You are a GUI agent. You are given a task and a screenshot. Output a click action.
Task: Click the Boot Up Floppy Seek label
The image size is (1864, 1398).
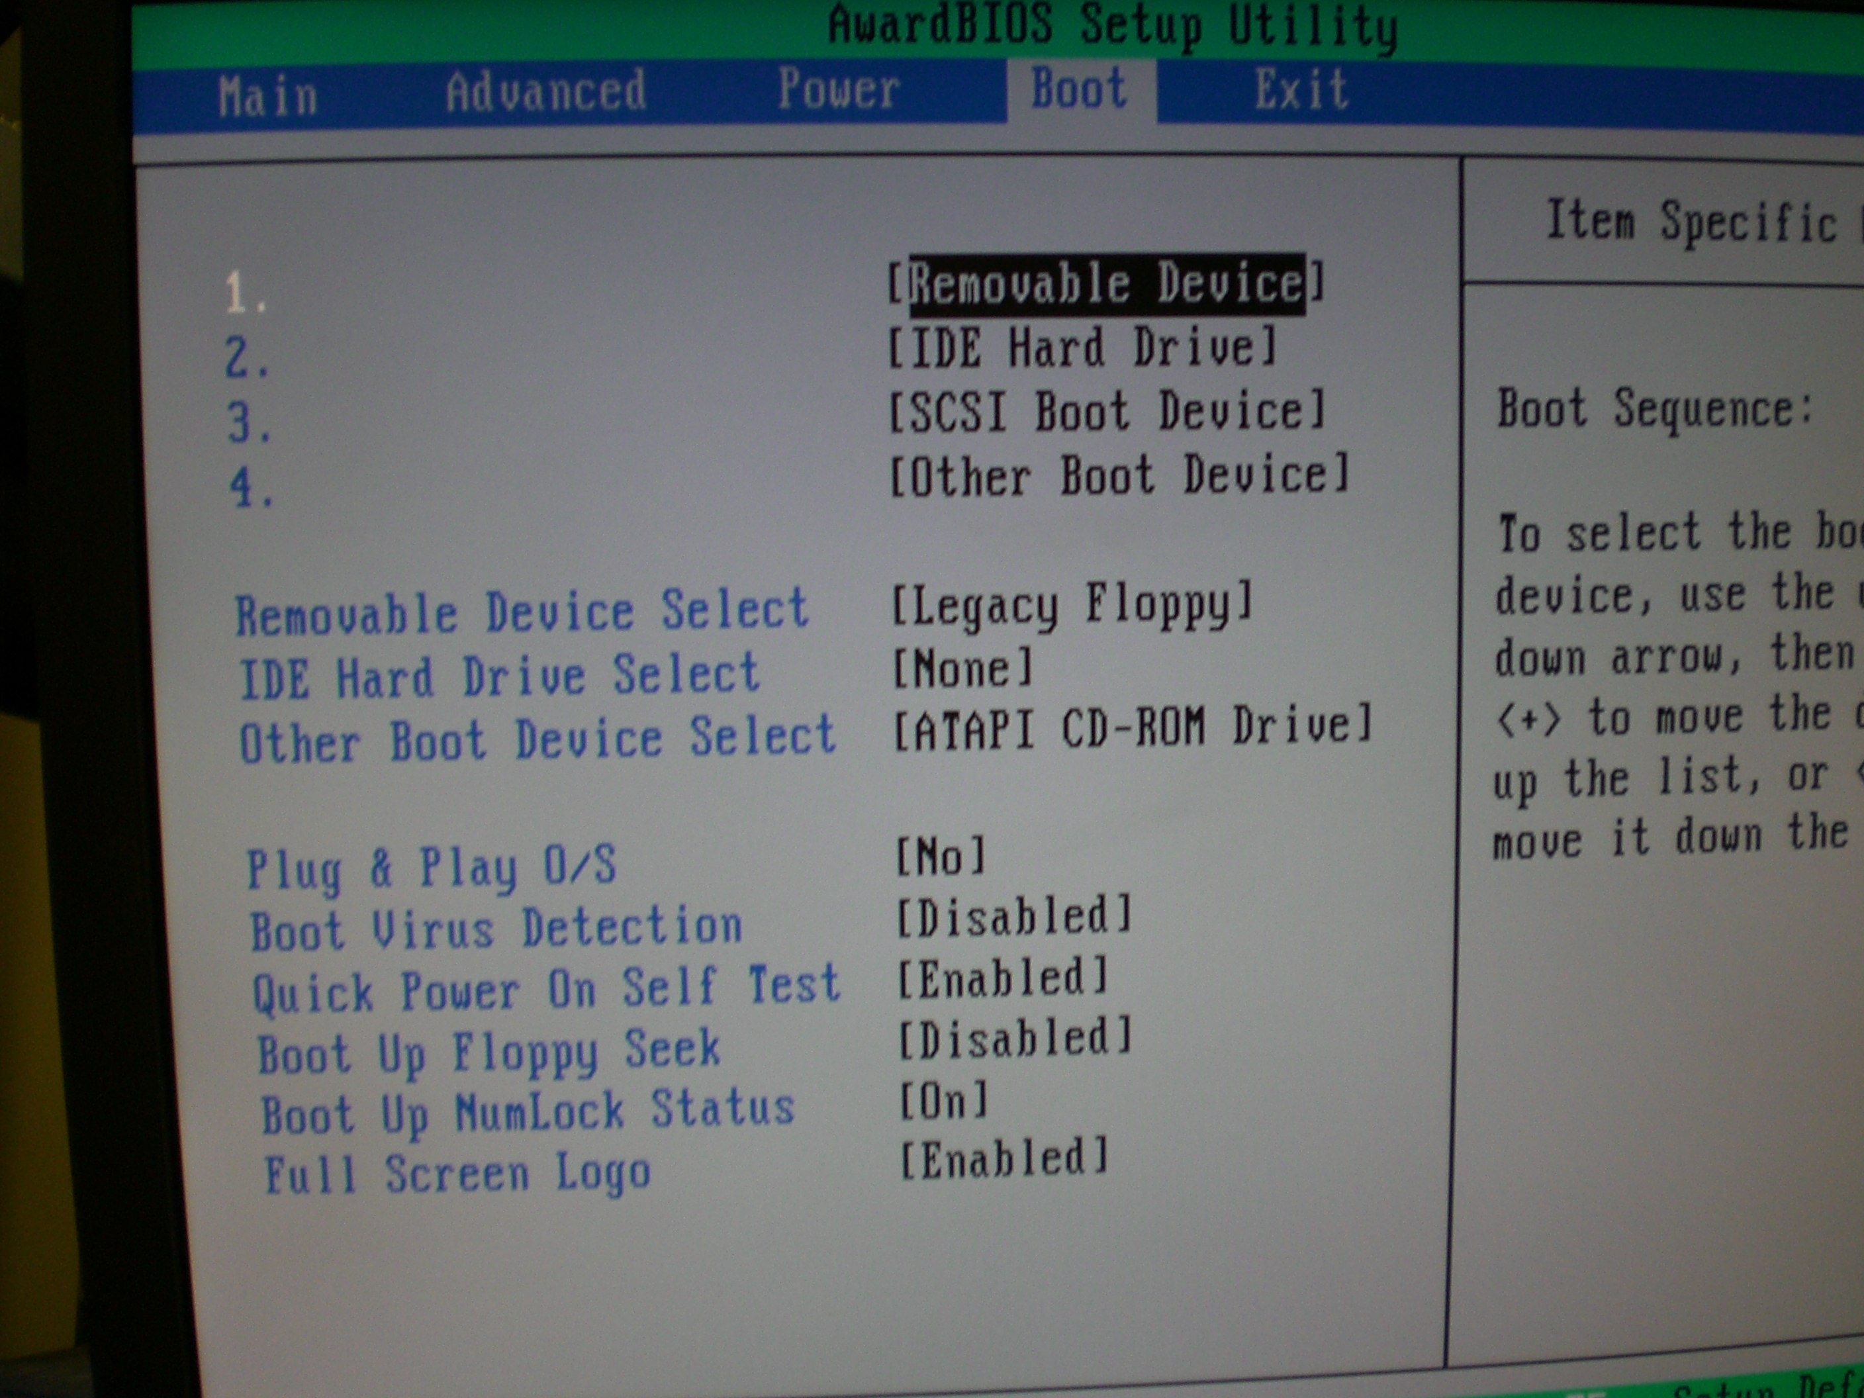(489, 1053)
